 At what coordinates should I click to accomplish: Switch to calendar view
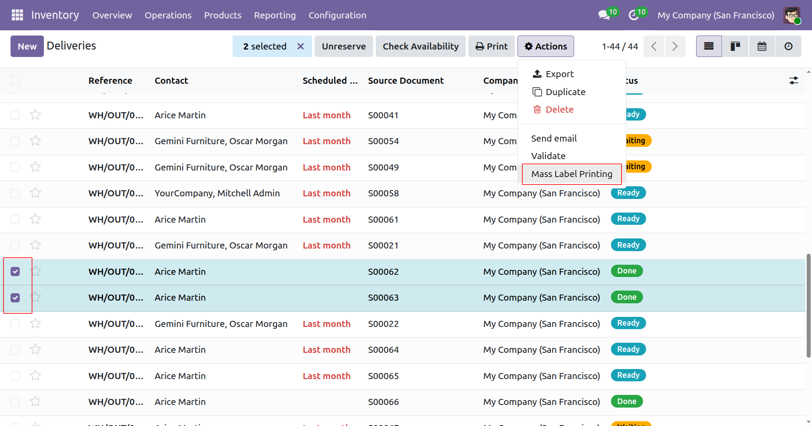pos(762,46)
